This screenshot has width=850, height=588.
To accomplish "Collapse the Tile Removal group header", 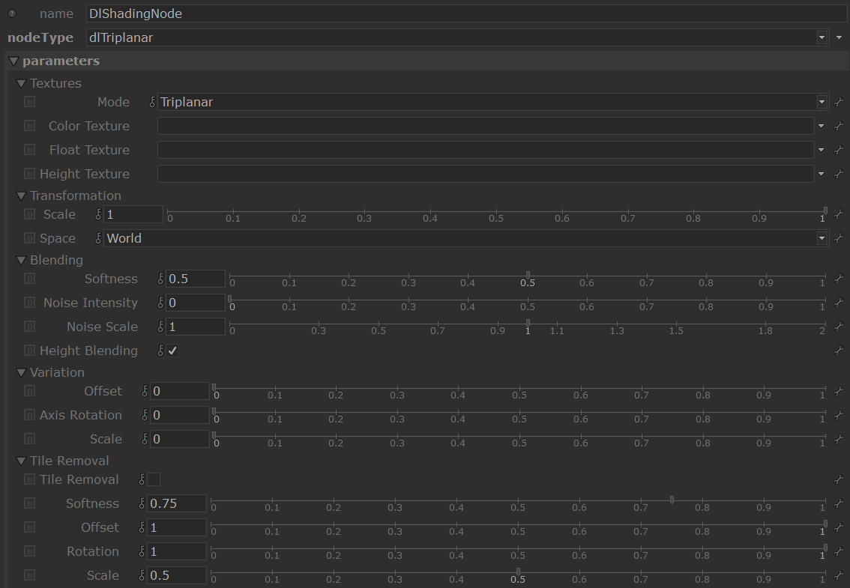I will click(21, 461).
